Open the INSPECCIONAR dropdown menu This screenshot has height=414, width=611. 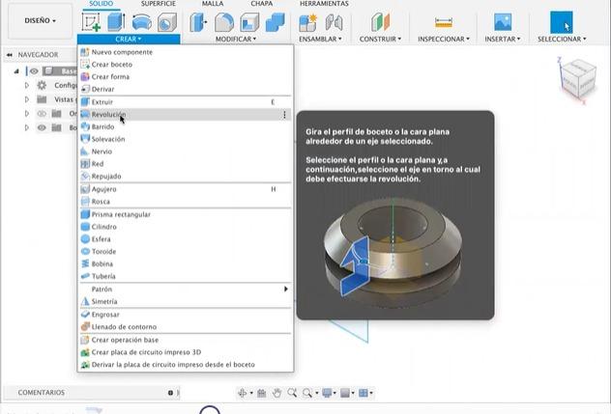tap(444, 39)
